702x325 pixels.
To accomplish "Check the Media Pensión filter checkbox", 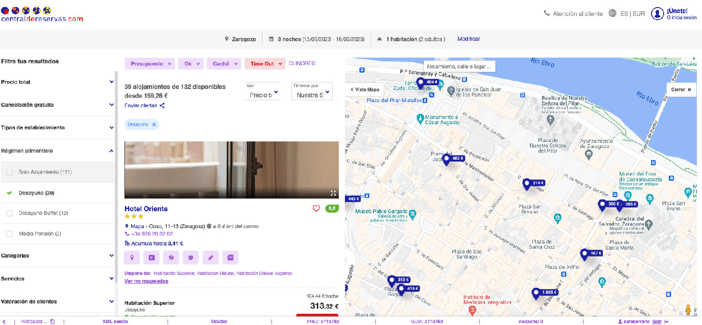I will [9, 234].
